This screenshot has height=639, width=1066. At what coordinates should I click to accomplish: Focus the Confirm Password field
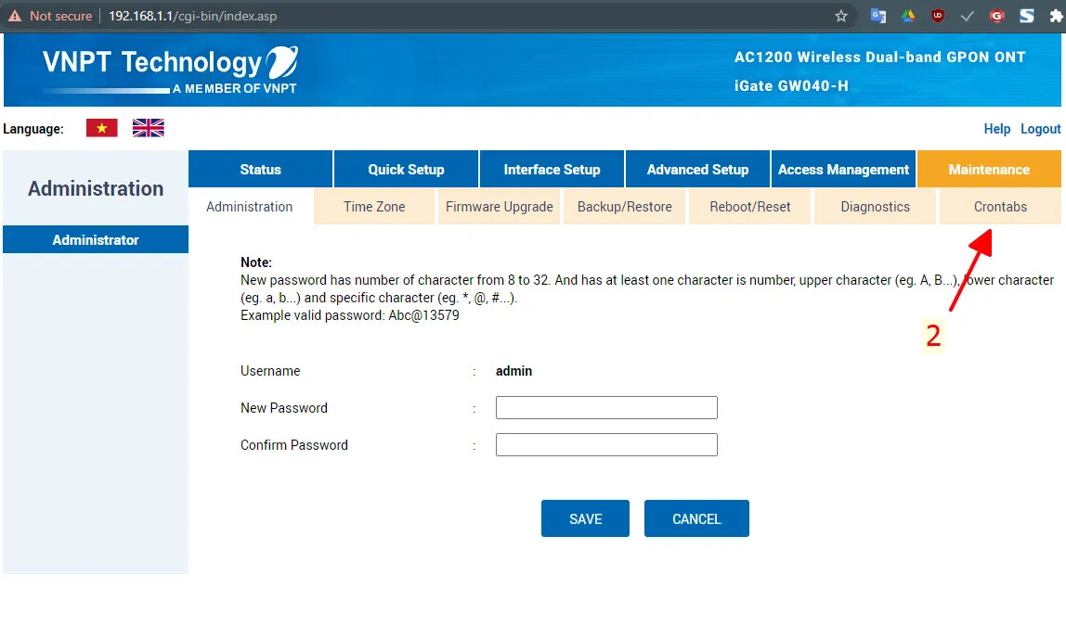coord(606,445)
